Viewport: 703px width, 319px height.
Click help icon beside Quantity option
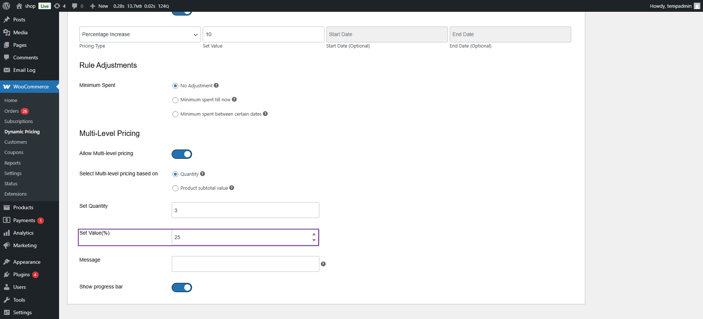click(x=203, y=174)
